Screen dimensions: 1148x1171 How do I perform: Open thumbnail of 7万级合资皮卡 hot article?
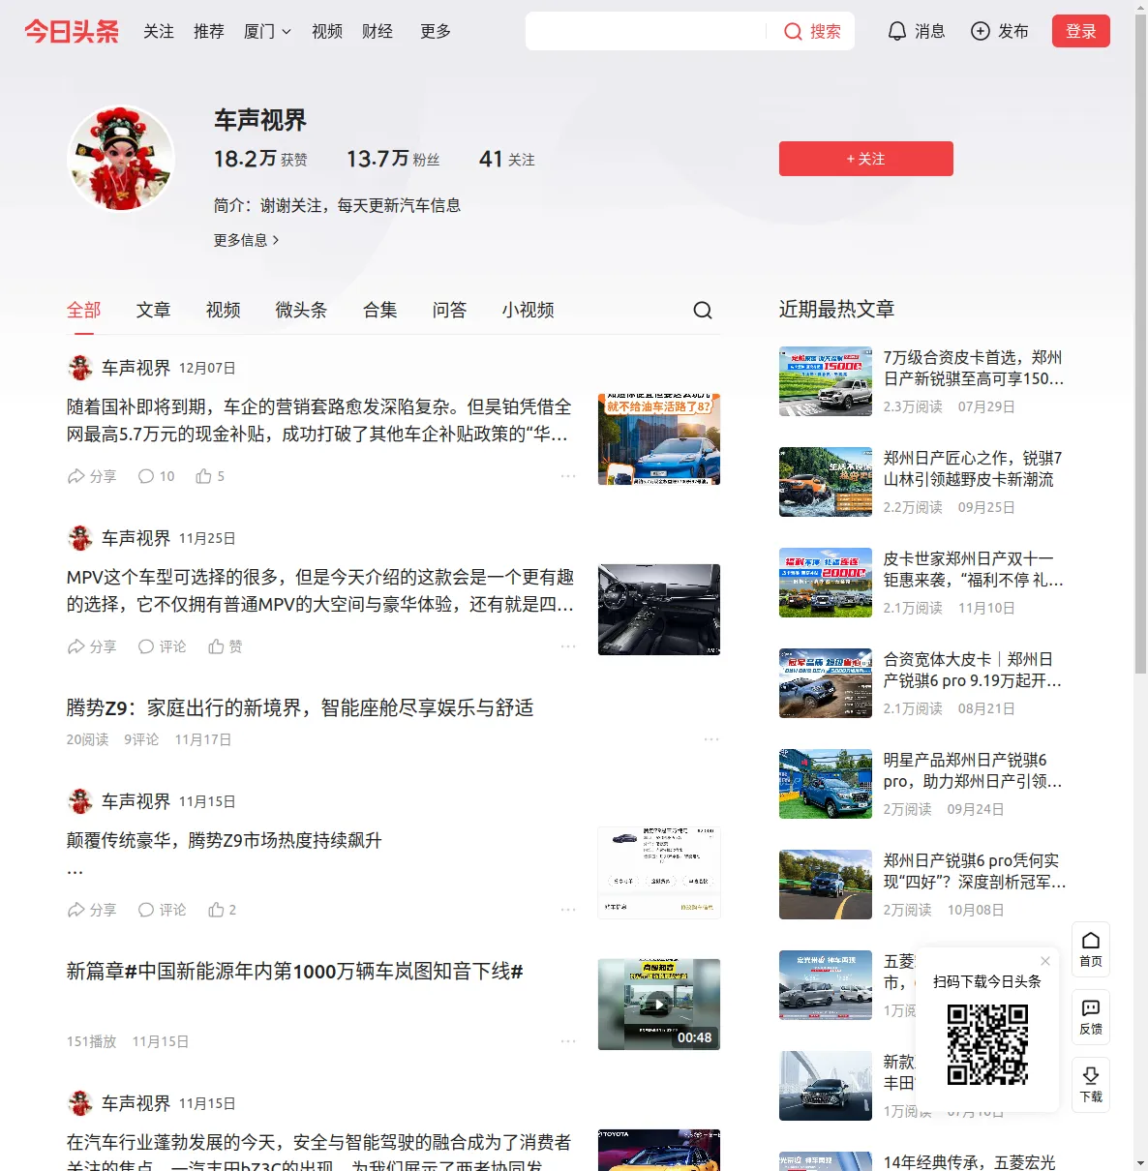[826, 381]
